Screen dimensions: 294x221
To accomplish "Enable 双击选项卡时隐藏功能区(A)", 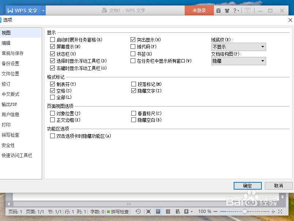I will click(x=53, y=136).
